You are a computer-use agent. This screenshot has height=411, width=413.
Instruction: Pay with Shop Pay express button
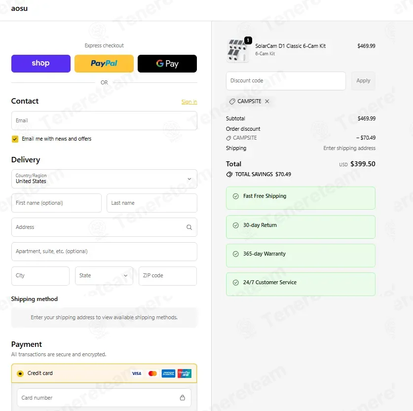click(41, 64)
